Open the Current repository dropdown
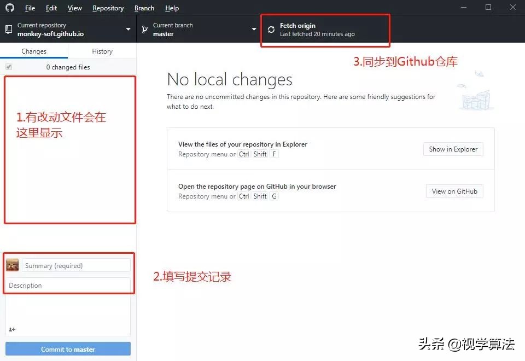Image resolution: width=525 pixels, height=361 pixels. click(128, 29)
